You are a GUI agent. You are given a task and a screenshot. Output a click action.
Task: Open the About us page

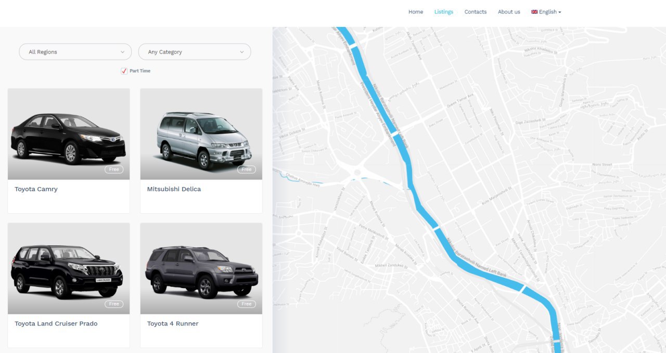click(x=509, y=12)
